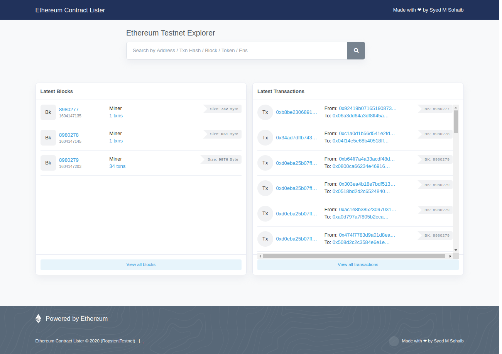Click the Bk icon for block 8980277
The image size is (502, 354).
48,112
